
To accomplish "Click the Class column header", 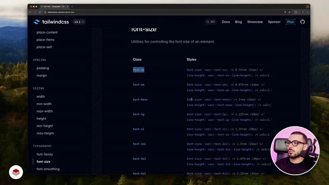I will [x=137, y=60].
